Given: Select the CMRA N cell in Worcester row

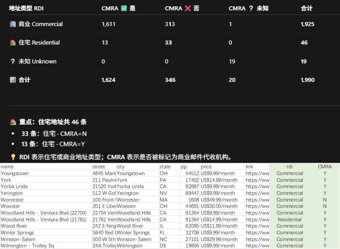Looking at the screenshot, I should pyautogui.click(x=324, y=200).
